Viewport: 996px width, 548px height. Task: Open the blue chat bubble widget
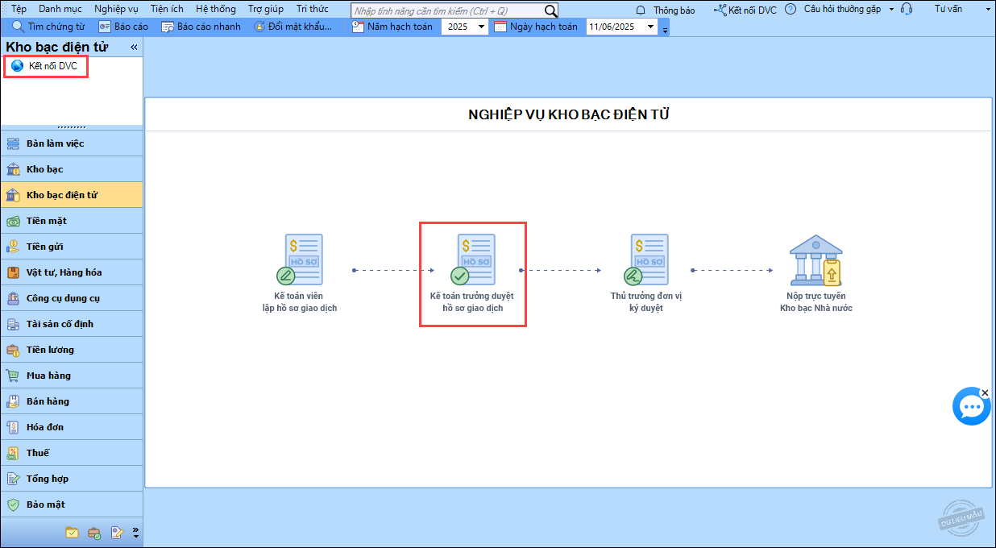click(971, 406)
